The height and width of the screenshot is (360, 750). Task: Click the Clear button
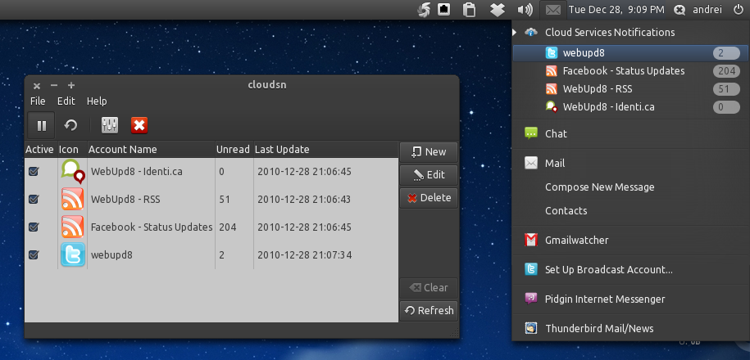click(429, 287)
